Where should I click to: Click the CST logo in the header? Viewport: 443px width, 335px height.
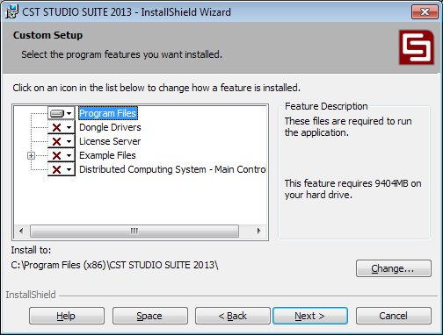(417, 47)
